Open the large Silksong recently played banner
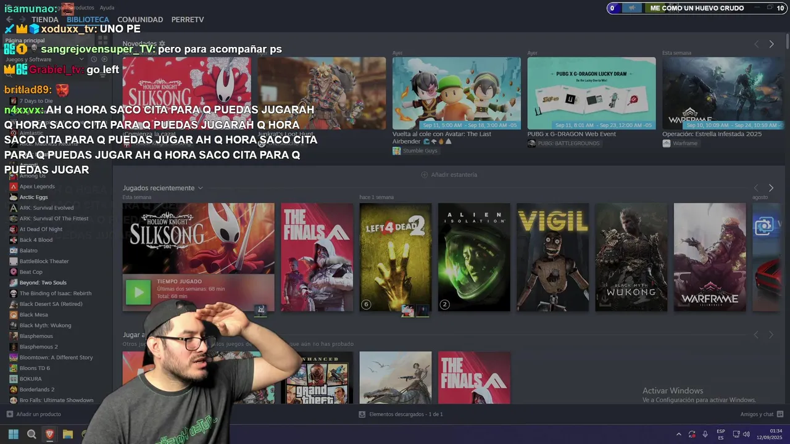The image size is (790, 444). pos(198,239)
